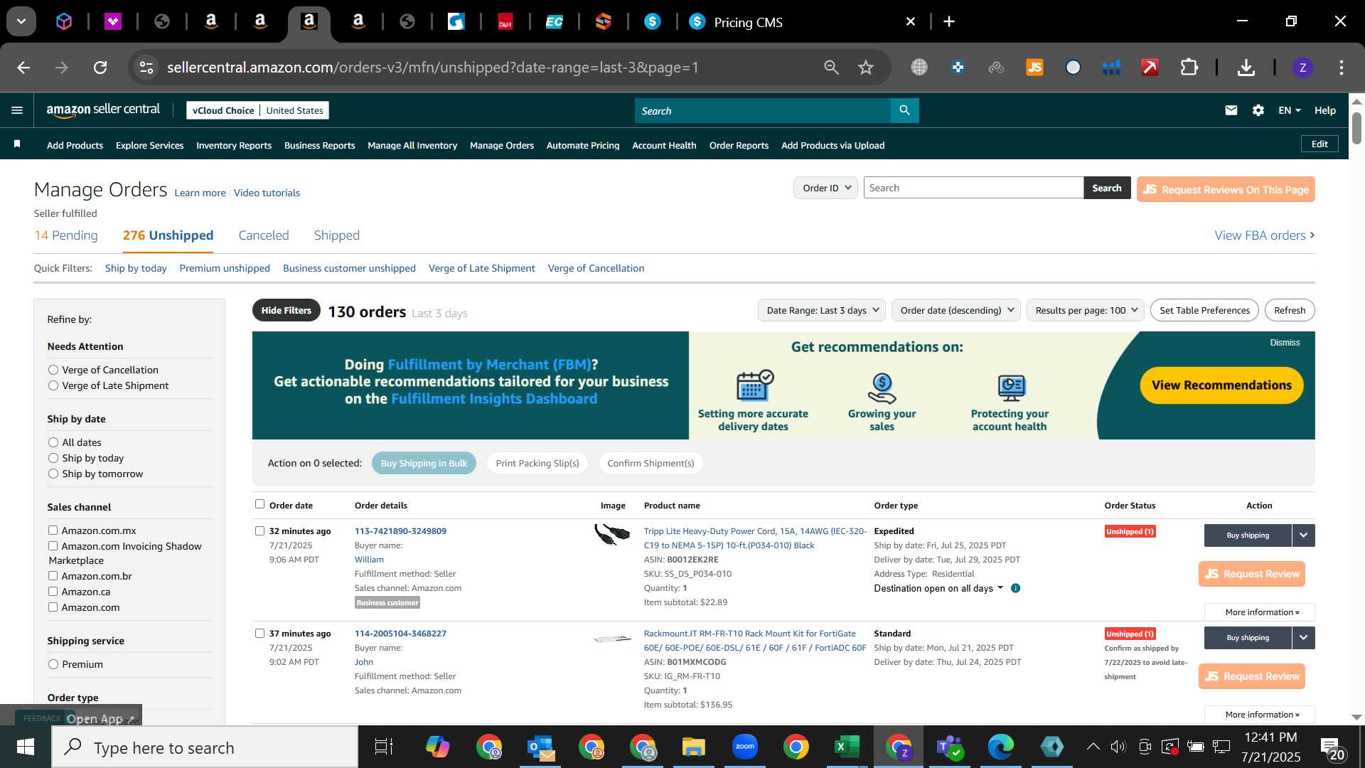Viewport: 1365px width, 768px height.
Task: Bookmark this page with the star icon
Action: pos(865,68)
